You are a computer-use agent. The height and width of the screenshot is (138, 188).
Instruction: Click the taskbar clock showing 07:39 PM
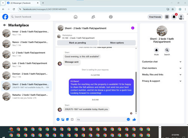point(175,135)
